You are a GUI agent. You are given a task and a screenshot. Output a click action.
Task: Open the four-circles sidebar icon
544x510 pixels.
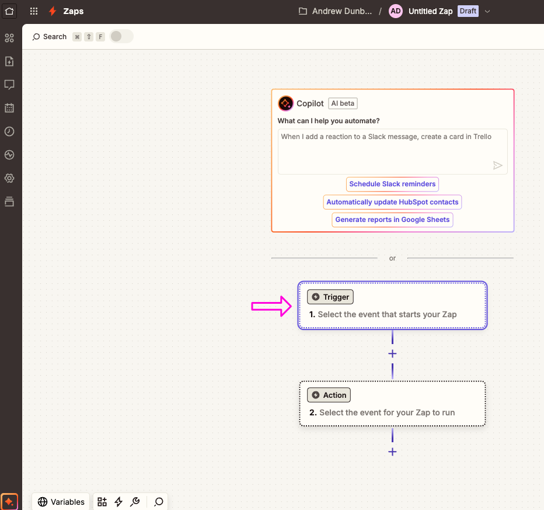tap(9, 38)
